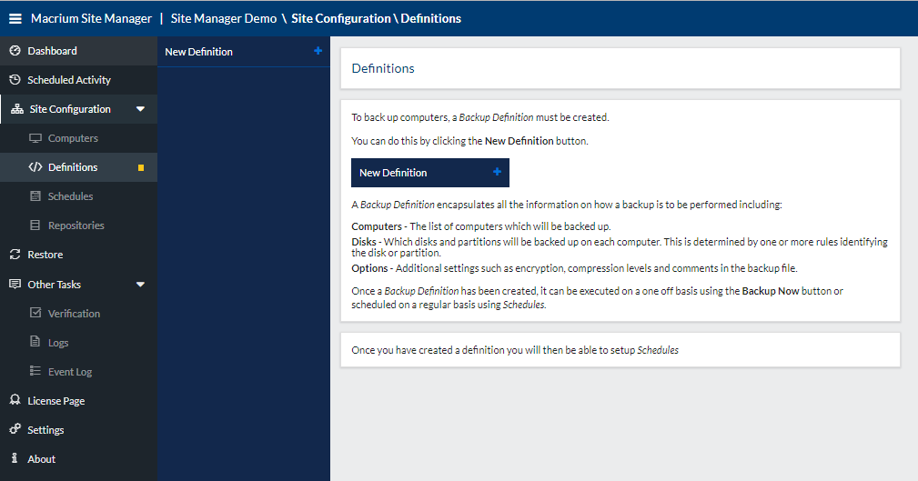Image resolution: width=918 pixels, height=481 pixels.
Task: Click the License Page ribbon icon
Action: 15,401
